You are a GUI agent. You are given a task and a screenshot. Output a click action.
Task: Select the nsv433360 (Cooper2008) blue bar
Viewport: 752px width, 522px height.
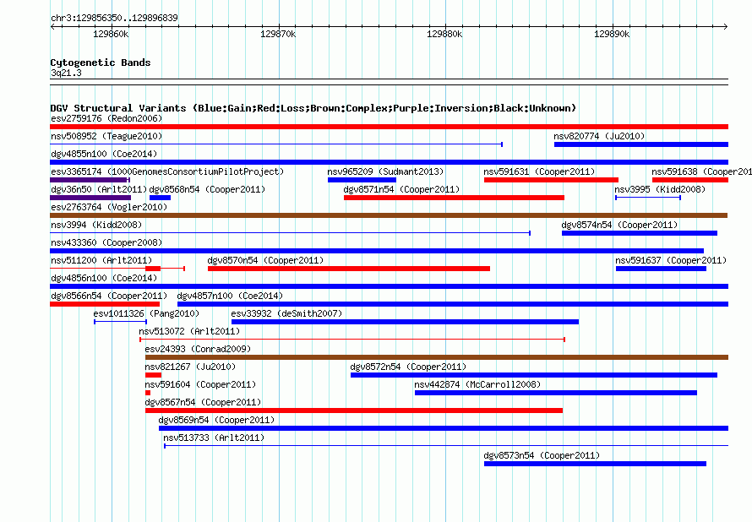tap(377, 251)
